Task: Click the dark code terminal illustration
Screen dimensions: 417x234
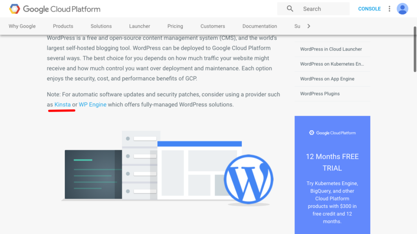Action: pos(93,174)
